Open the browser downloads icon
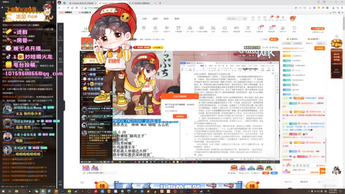The width and height of the screenshot is (345, 194). (333, 8)
